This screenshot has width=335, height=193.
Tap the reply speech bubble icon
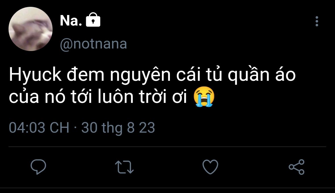pyautogui.click(x=38, y=167)
